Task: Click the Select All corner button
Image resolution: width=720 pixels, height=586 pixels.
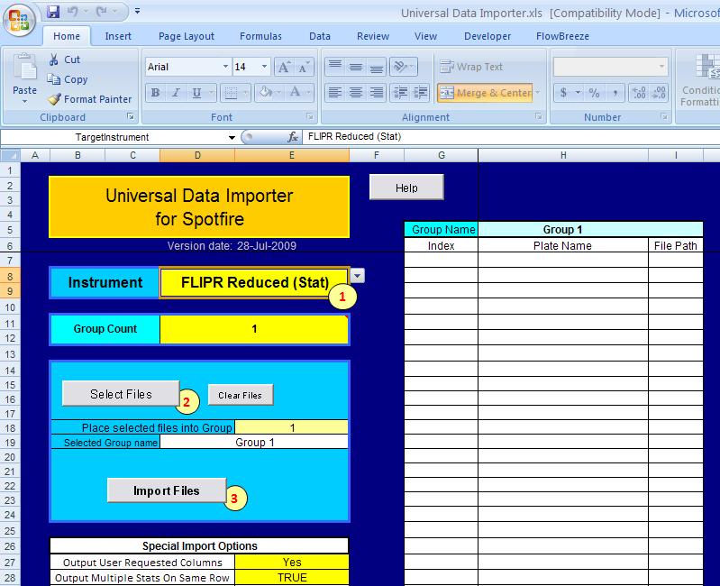Action: 10,155
